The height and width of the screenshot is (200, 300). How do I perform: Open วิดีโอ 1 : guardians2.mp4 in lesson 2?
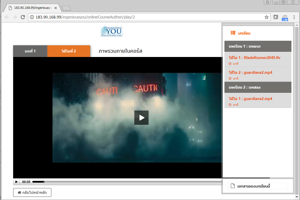(x=258, y=100)
